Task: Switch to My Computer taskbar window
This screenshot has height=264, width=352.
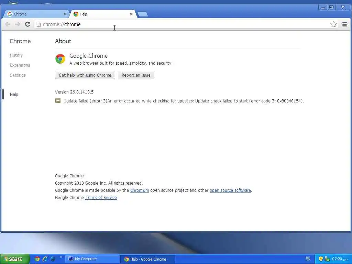Action: (92, 259)
